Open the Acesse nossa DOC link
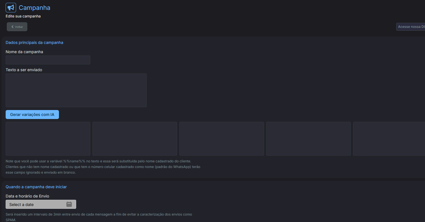Viewport: 425px width, 222px height. (x=411, y=27)
